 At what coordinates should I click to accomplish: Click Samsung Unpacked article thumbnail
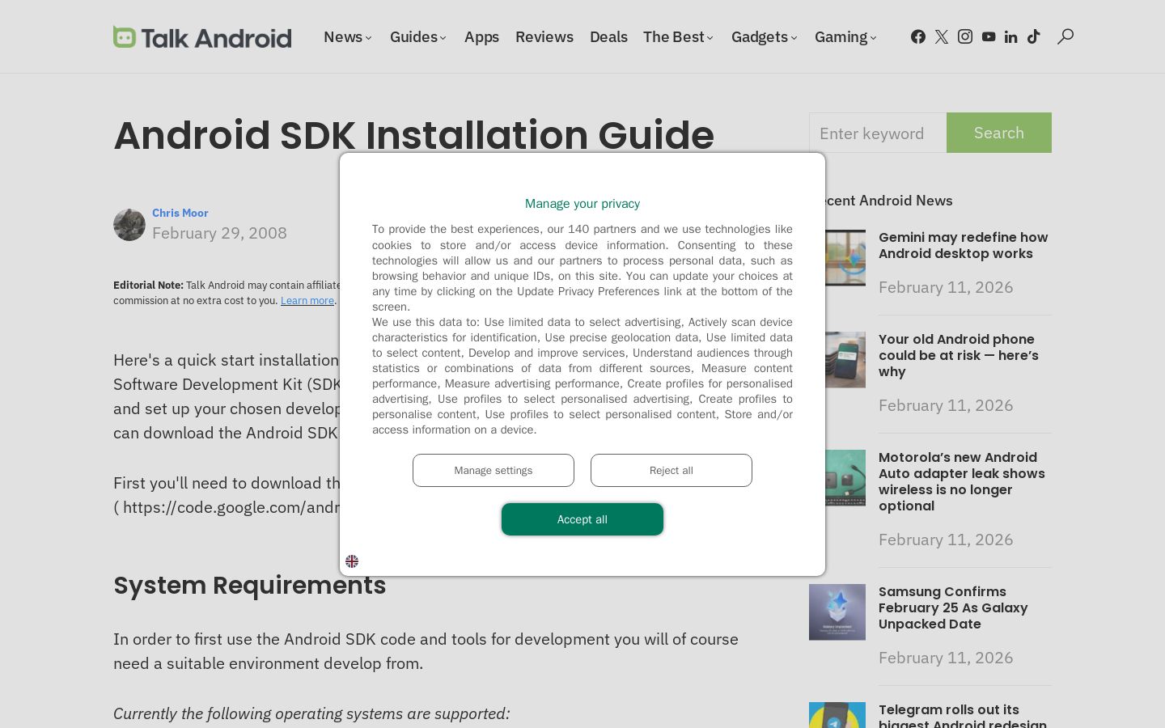(837, 612)
